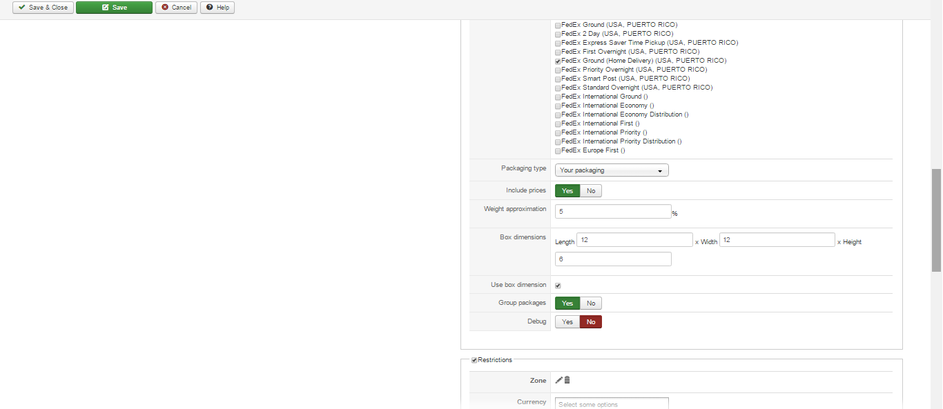Check FedEx International Economy () option
The height and width of the screenshot is (409, 943).
click(558, 106)
